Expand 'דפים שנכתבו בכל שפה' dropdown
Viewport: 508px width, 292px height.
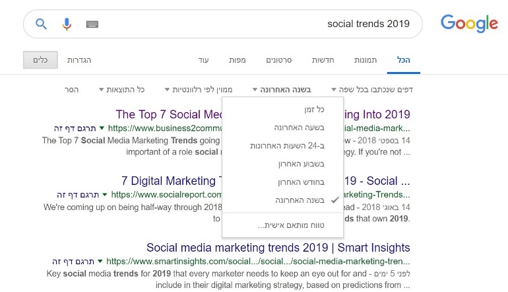click(372, 90)
